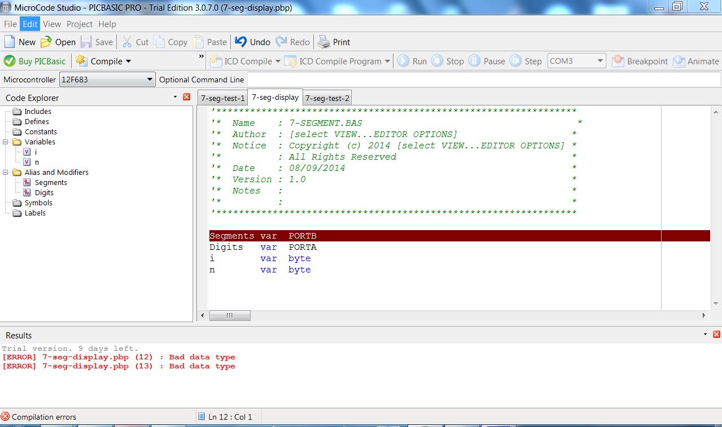
Task: Close the Code Explorer panel
Action: point(186,97)
